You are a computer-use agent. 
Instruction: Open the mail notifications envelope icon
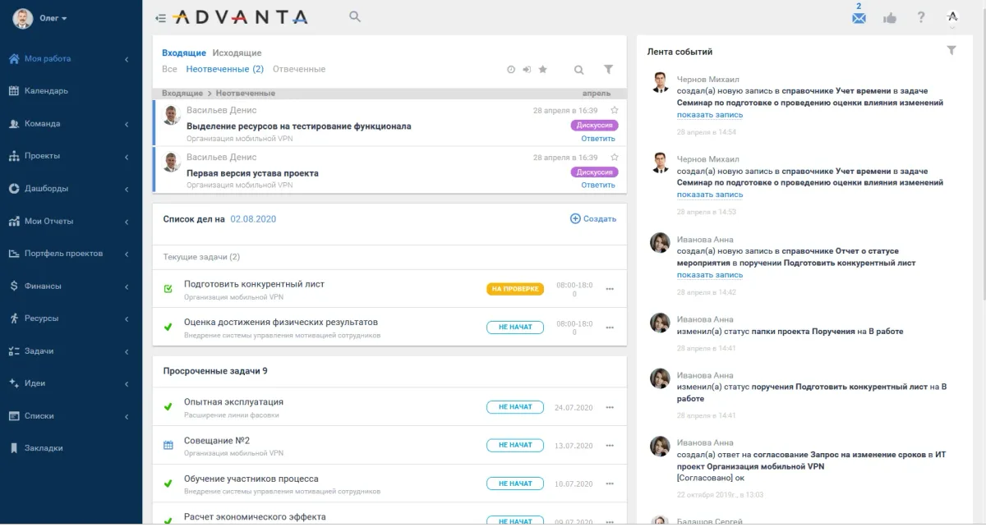pyautogui.click(x=859, y=18)
